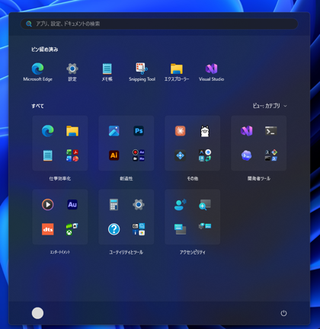320x329 pixels.
Task: Launch pinned Snipping Tool
Action: (142, 72)
